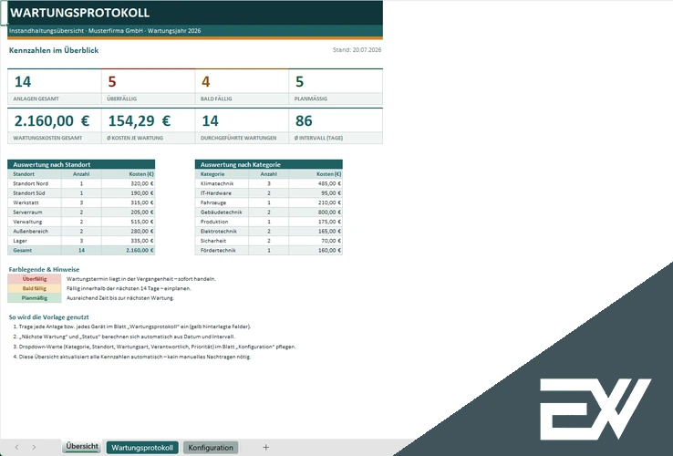This screenshot has width=673, height=456.
Task: Switch to the Wartungsprotokoll sheet tab
Action: (x=142, y=448)
